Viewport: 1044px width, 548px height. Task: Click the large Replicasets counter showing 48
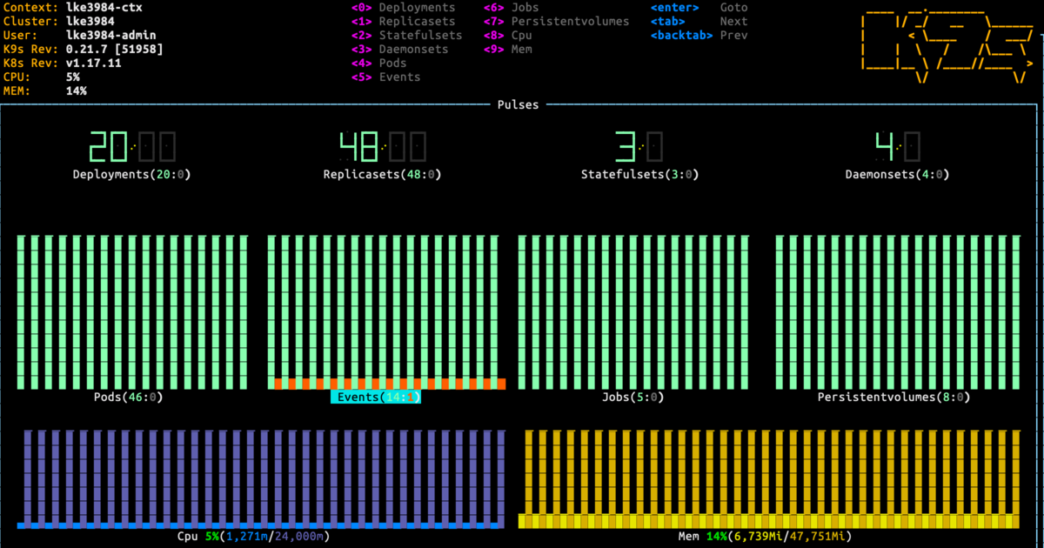383,147
